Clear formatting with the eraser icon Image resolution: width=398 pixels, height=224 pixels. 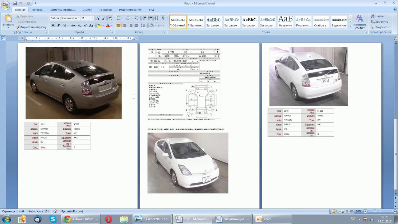click(x=110, y=18)
